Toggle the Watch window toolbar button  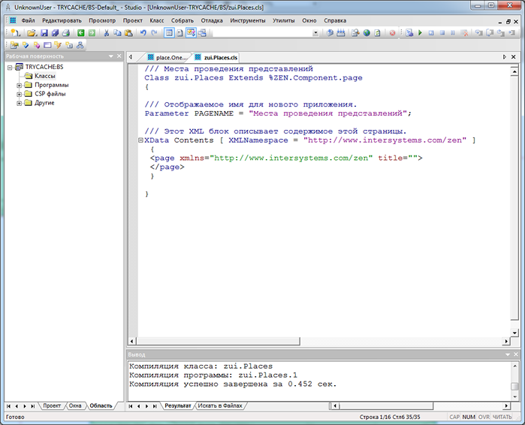[202, 33]
